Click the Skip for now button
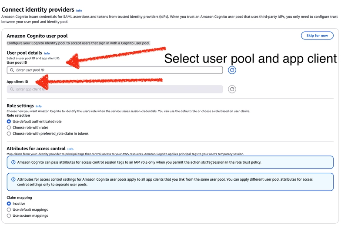Viewport: 348px width, 228px height. (x=317, y=36)
